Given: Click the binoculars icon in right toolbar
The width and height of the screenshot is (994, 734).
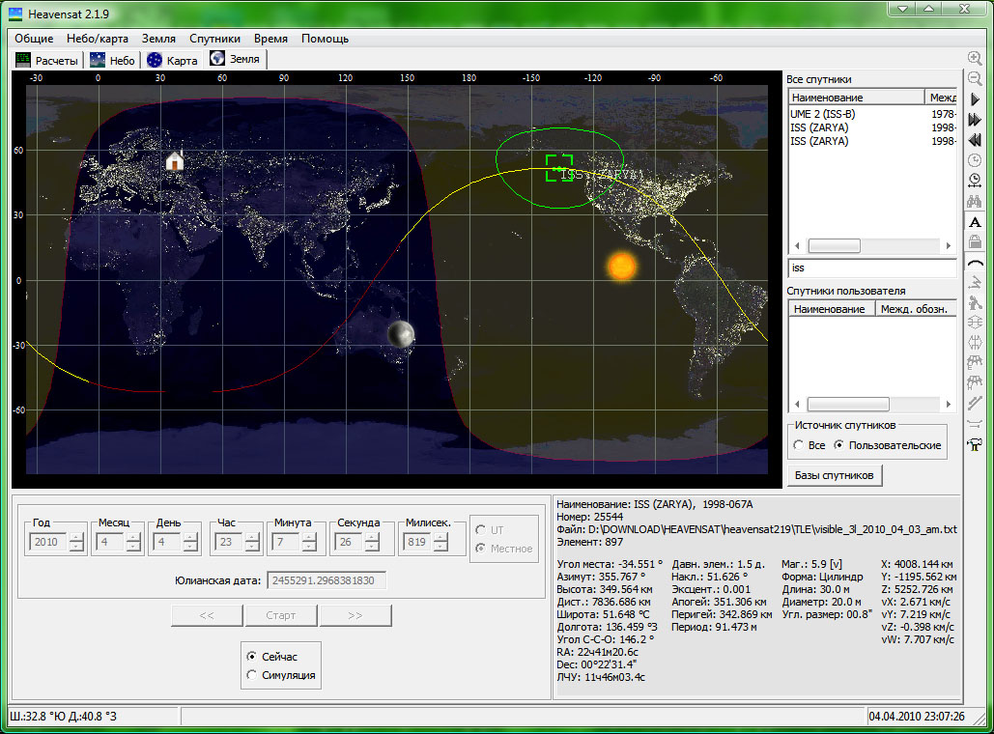Looking at the screenshot, I should tap(975, 202).
